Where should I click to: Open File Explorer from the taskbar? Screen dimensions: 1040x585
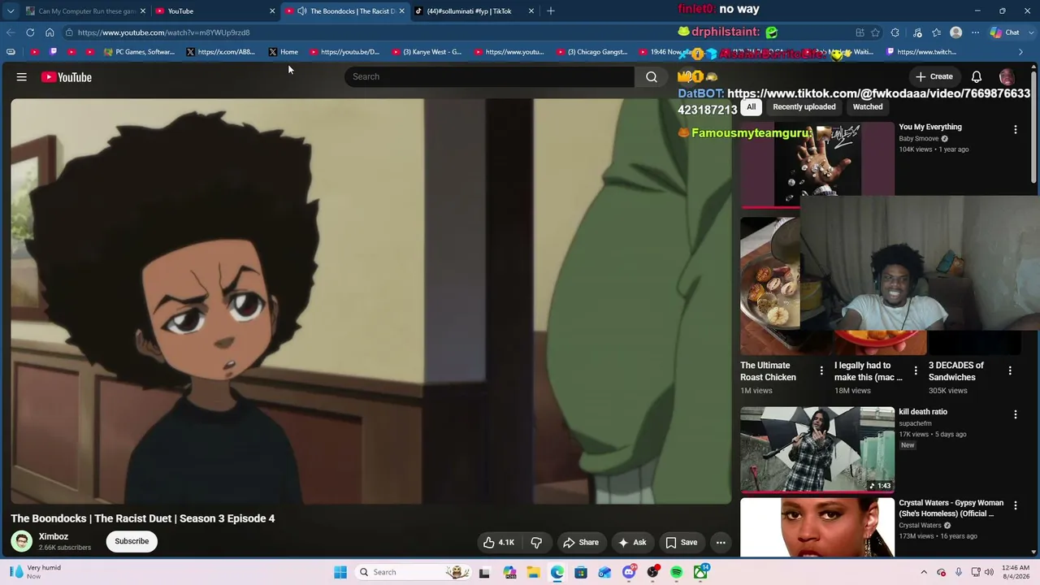pos(533,572)
